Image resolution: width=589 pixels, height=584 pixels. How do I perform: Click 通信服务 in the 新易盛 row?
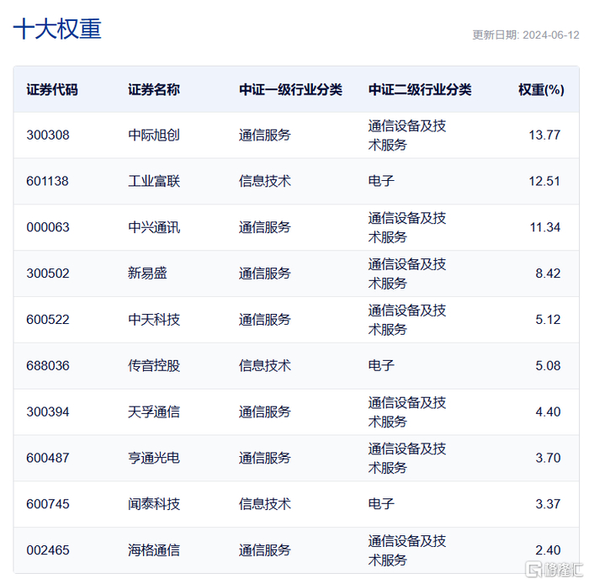pyautogui.click(x=264, y=273)
